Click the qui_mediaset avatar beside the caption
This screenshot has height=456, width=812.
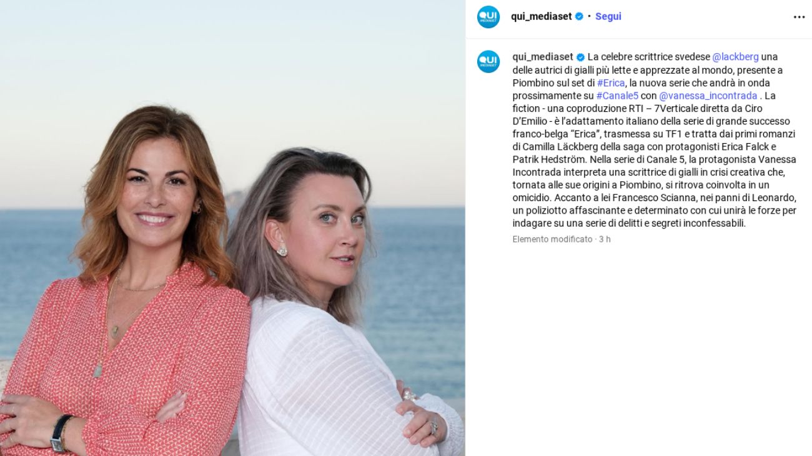pos(488,61)
